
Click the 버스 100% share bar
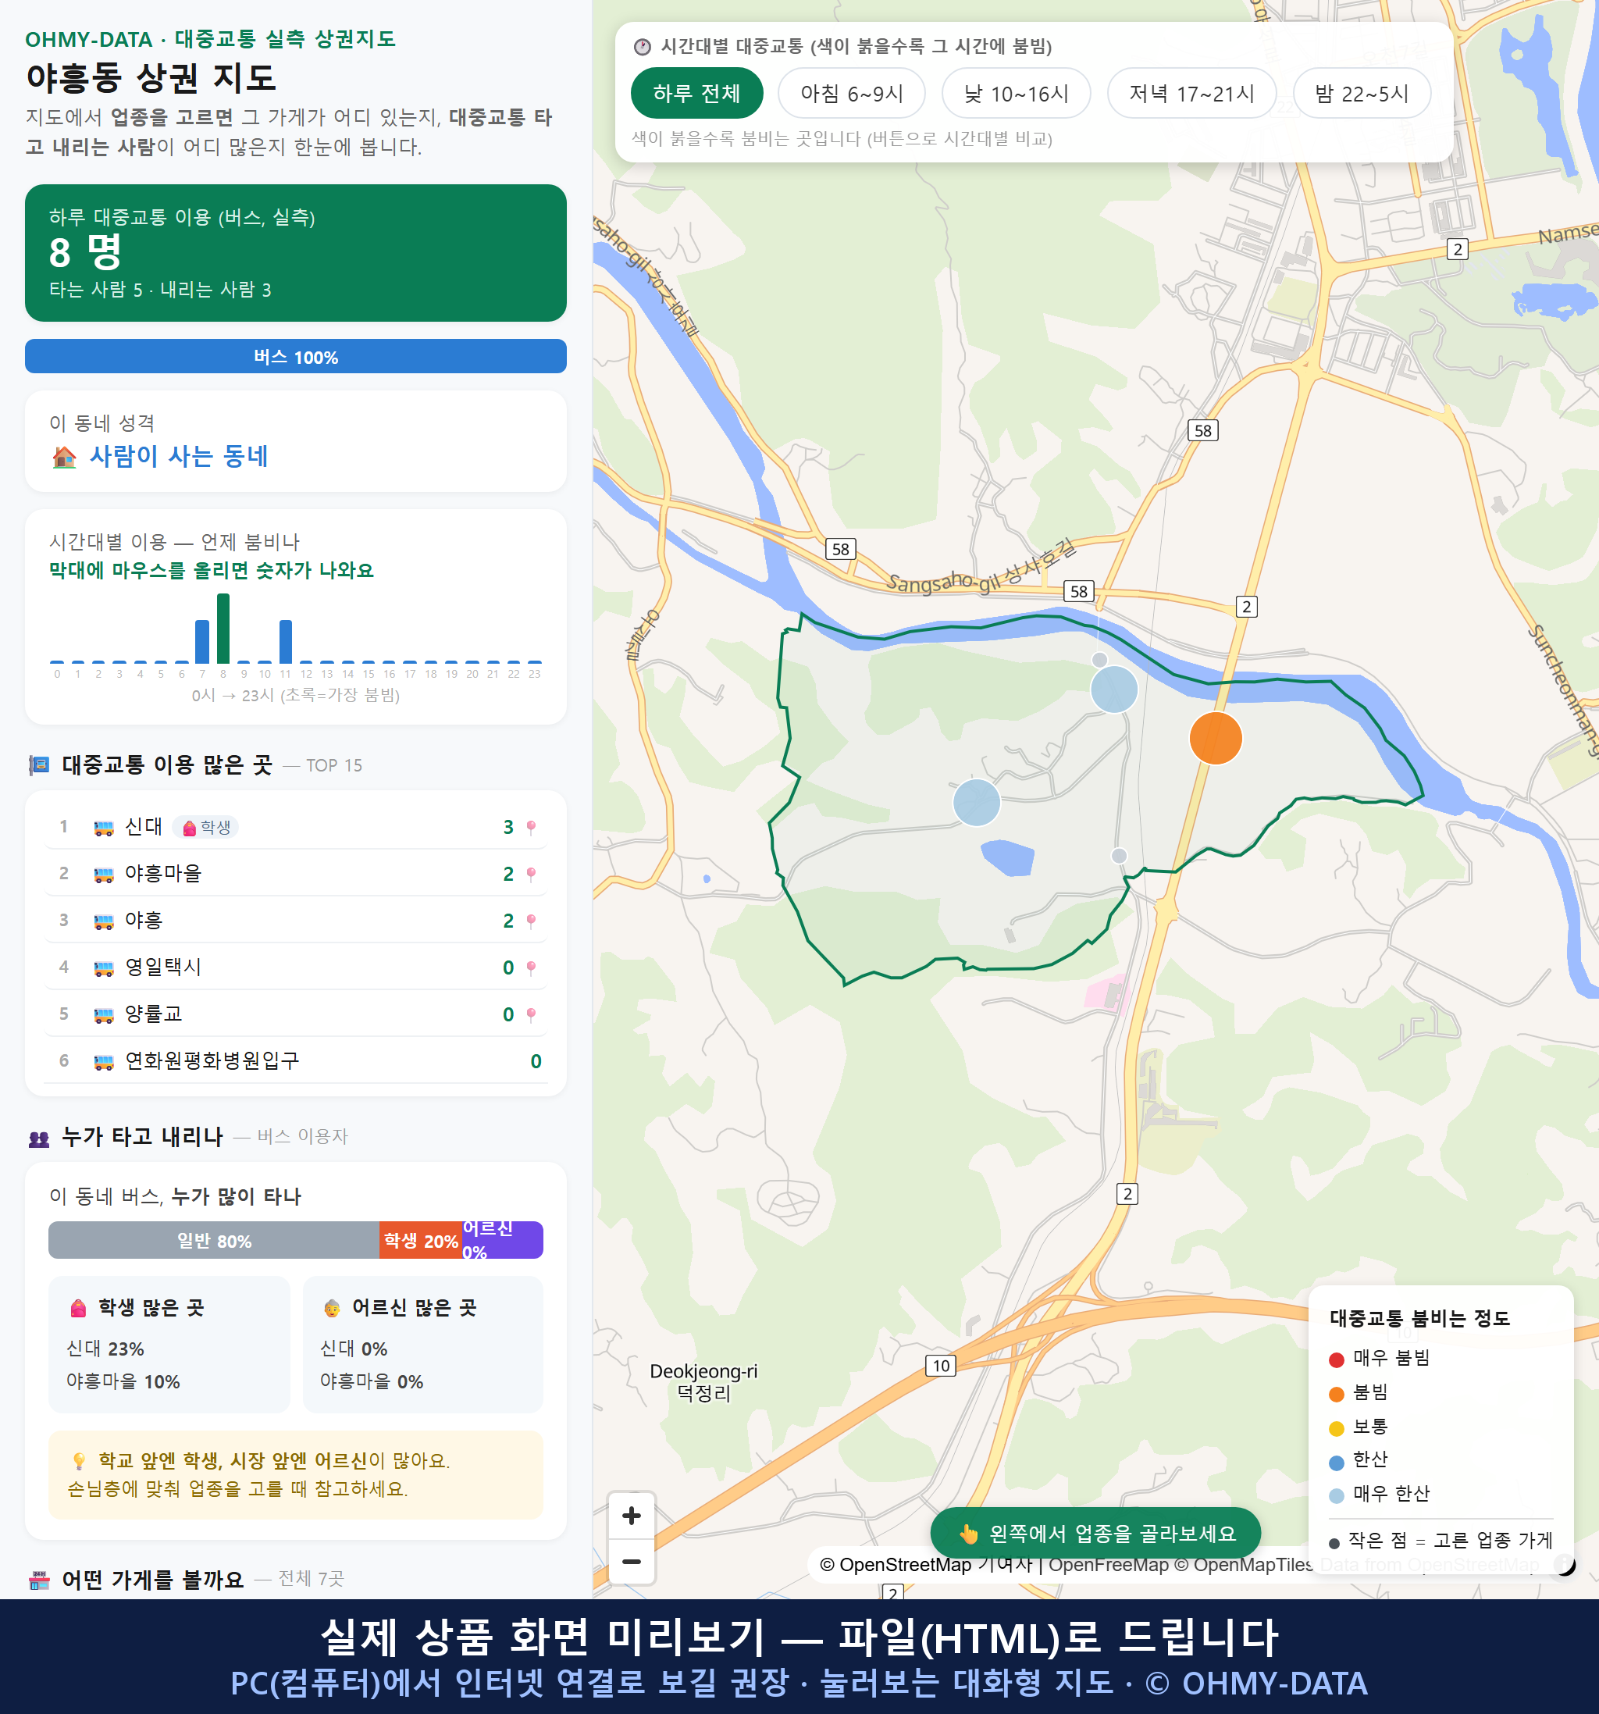[x=296, y=356]
